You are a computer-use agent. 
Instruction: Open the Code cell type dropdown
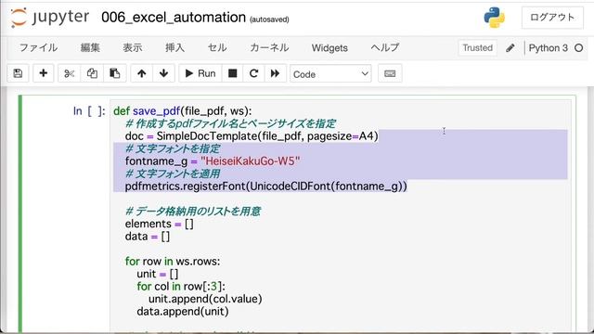[330, 74]
